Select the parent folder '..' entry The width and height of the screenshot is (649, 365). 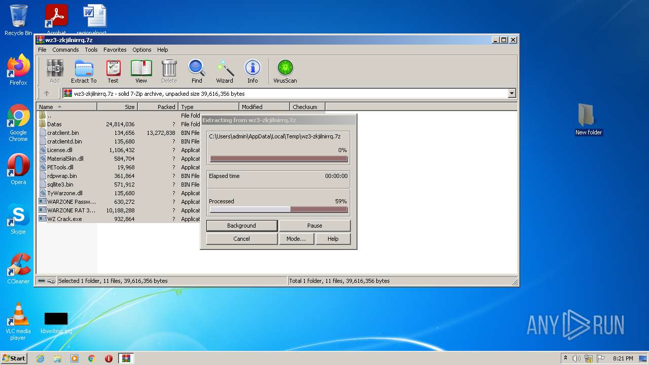pos(119,116)
